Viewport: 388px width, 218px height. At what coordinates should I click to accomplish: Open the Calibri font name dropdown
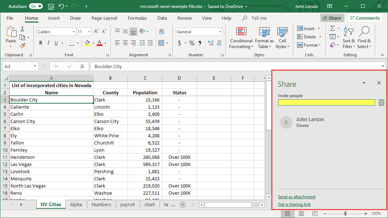(74, 32)
